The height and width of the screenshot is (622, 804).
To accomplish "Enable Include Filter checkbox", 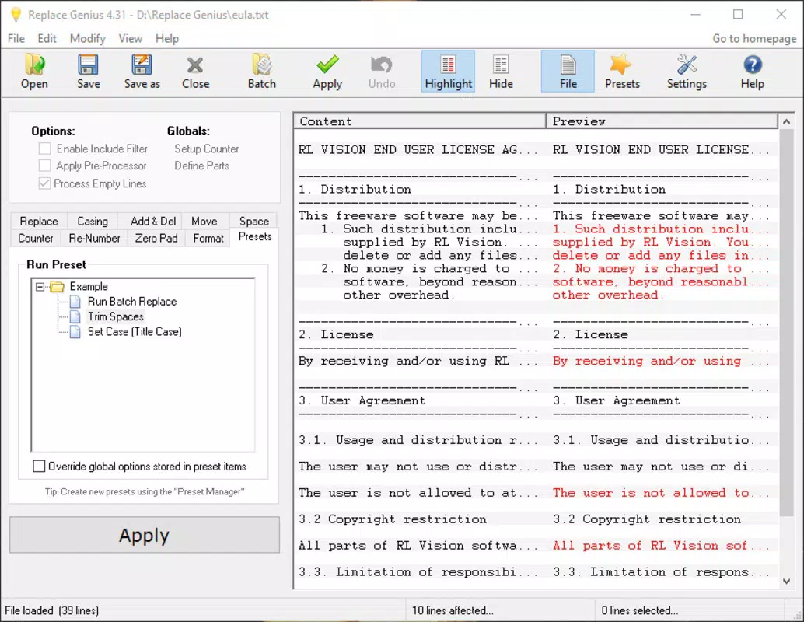I will coord(44,149).
